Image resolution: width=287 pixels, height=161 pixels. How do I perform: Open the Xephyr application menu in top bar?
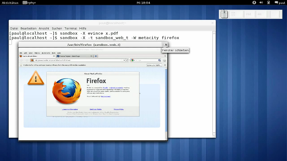[x=29, y=3]
